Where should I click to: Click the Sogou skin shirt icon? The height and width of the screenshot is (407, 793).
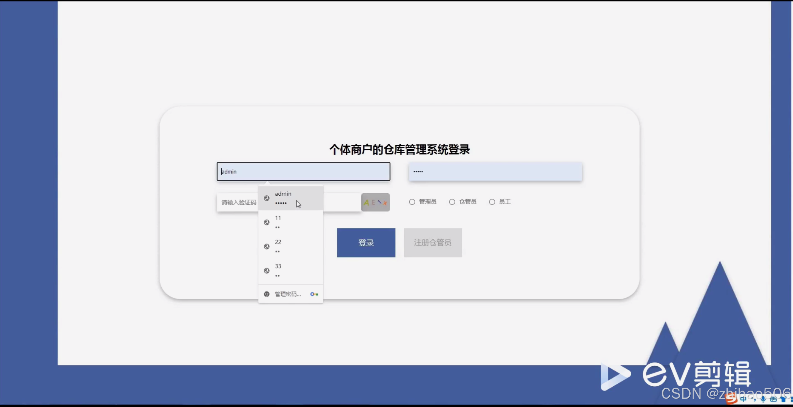(x=783, y=399)
